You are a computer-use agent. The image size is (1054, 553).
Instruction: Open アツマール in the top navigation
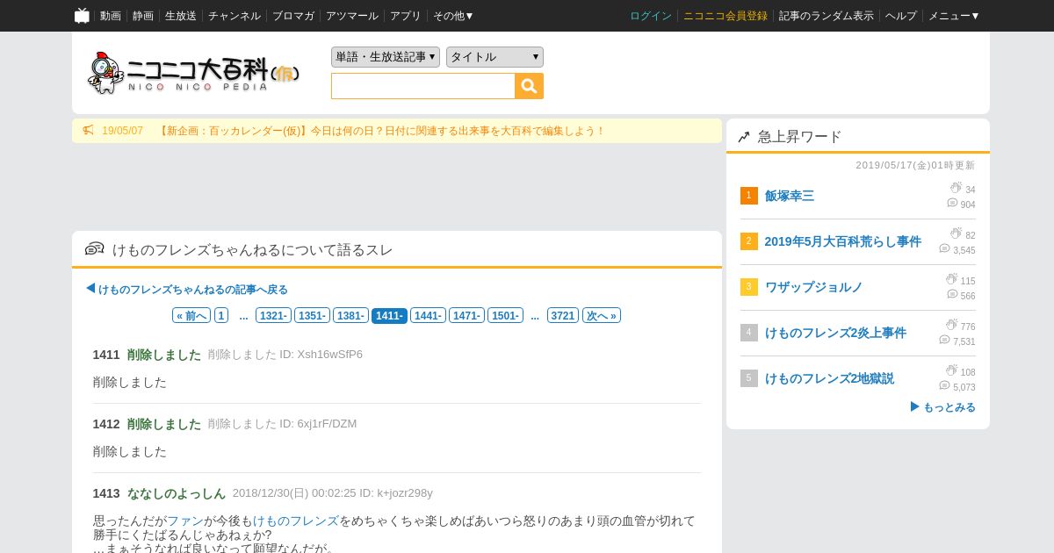coord(352,16)
